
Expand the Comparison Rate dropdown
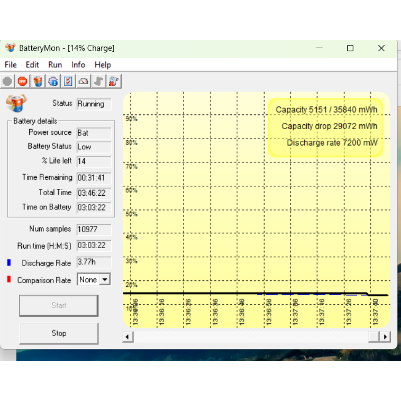tap(105, 279)
